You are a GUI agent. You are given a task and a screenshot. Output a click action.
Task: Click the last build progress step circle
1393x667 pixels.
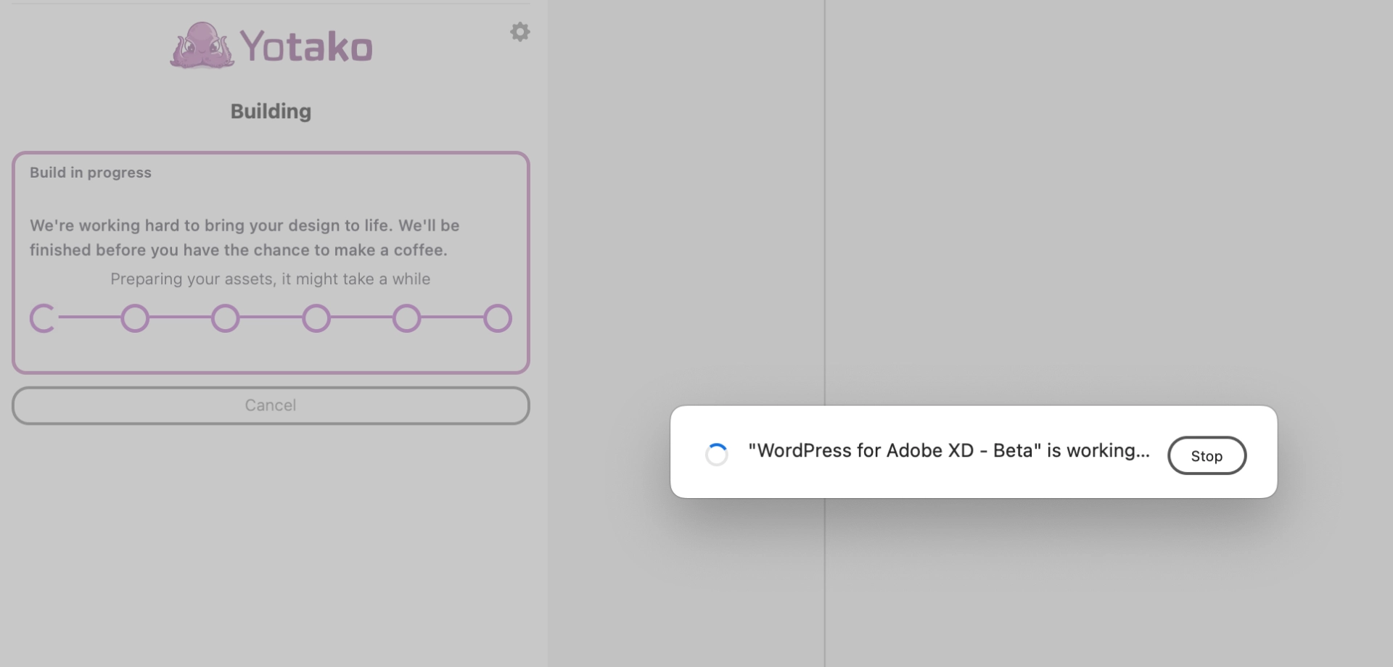click(498, 318)
